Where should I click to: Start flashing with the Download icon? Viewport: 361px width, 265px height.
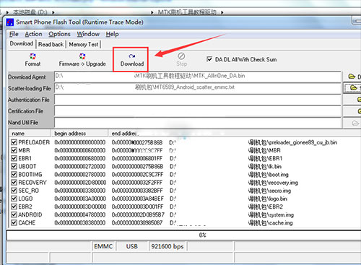point(132,56)
